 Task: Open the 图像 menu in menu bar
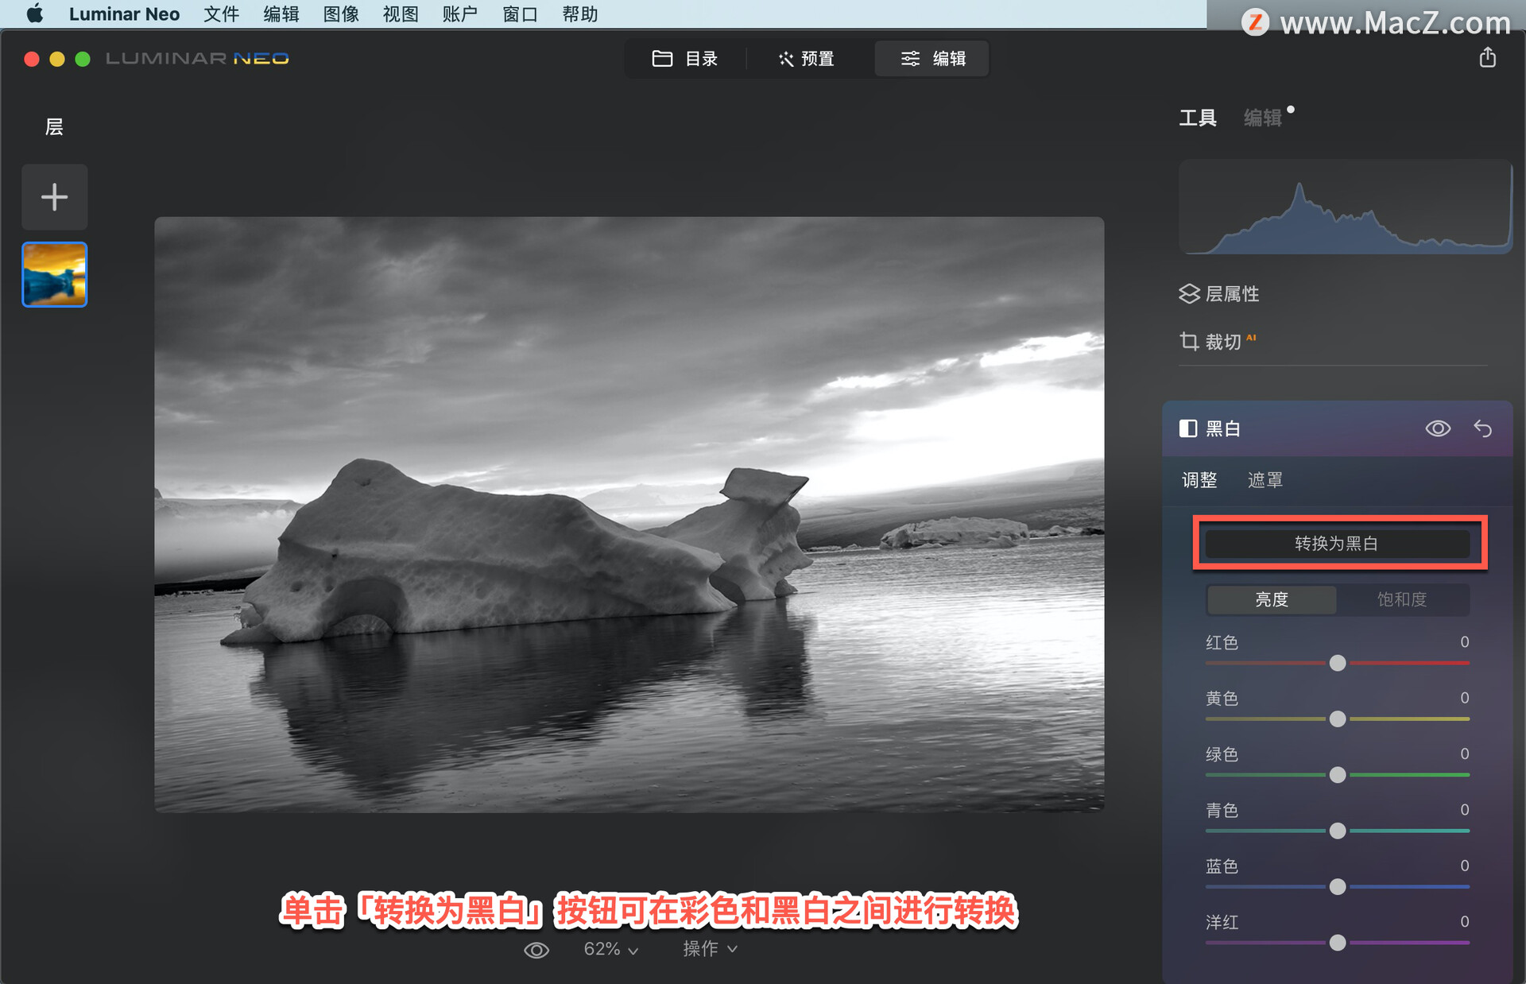coord(341,14)
